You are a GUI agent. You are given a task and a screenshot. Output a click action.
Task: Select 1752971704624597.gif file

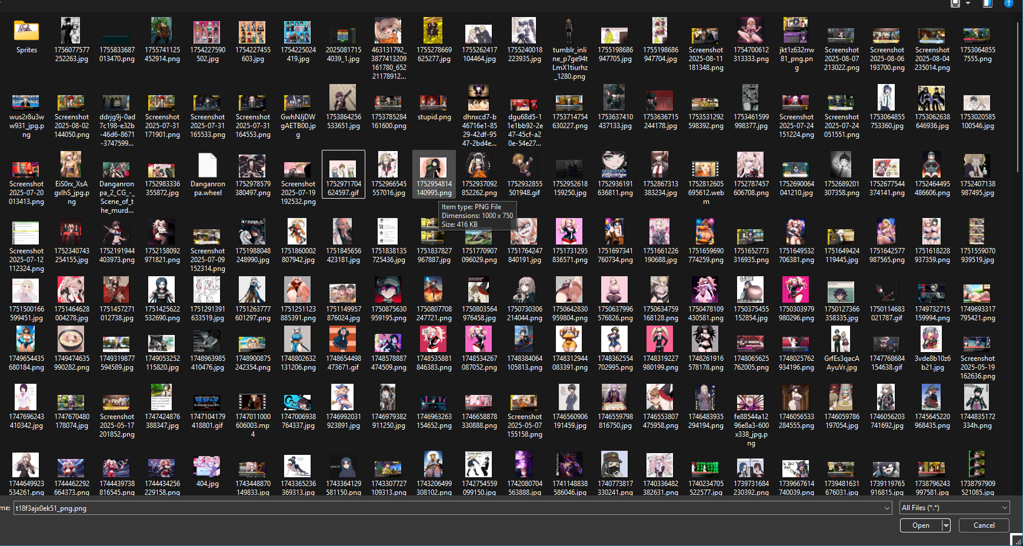[x=344, y=168]
